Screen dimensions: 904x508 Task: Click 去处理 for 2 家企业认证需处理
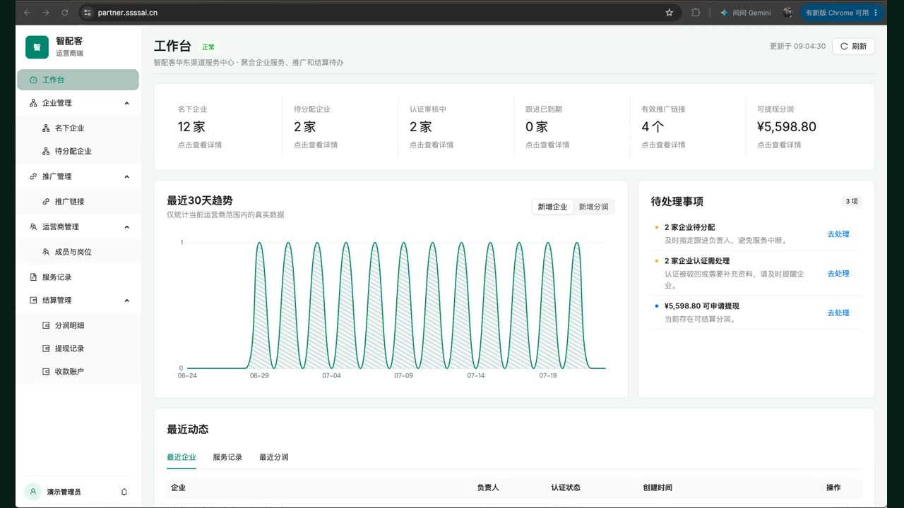pyautogui.click(x=838, y=274)
